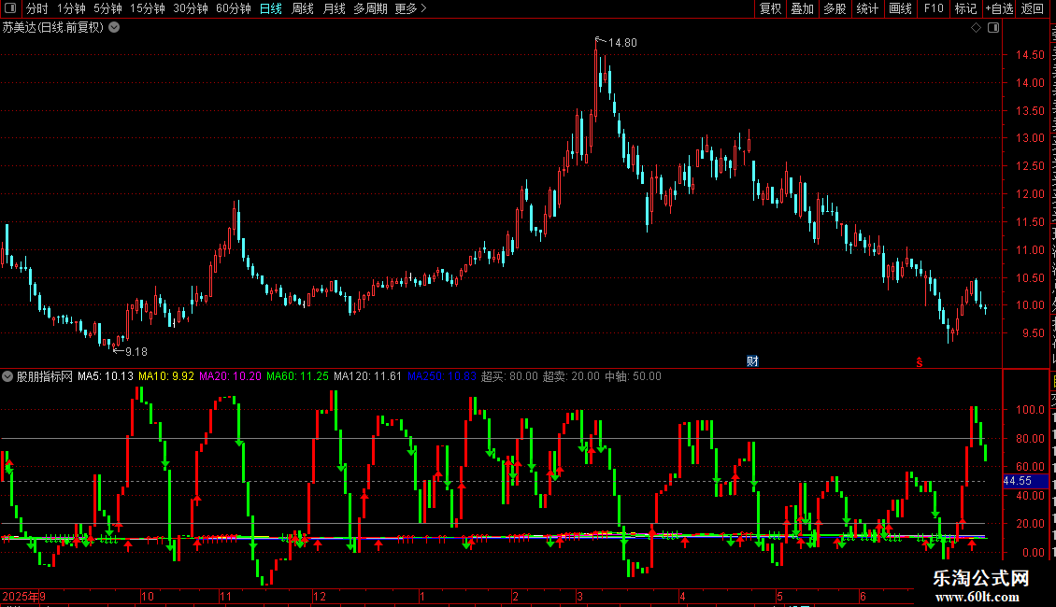Click MA60: 11.25 indicator value
Screen dimensions: 1056x607
(298, 376)
